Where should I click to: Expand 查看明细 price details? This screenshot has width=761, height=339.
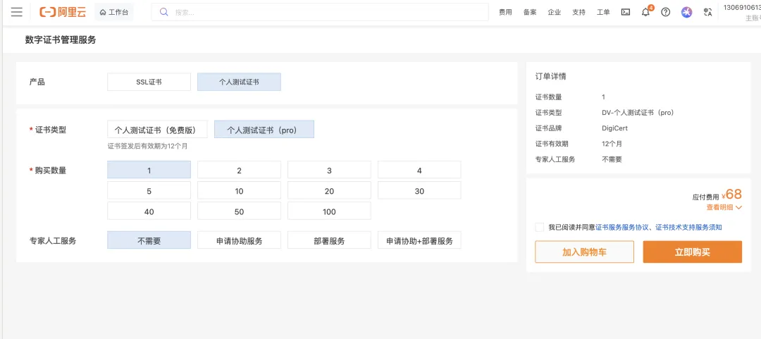(x=724, y=207)
